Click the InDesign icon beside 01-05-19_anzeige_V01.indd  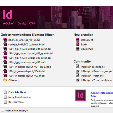(x=5, y=40)
